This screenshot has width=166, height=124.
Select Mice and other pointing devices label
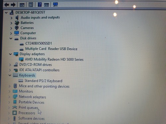pyautogui.click(x=44, y=86)
